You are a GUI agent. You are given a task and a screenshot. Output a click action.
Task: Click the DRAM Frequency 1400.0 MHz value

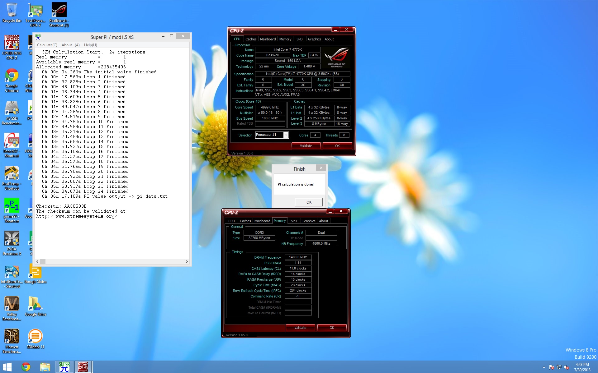(x=298, y=257)
